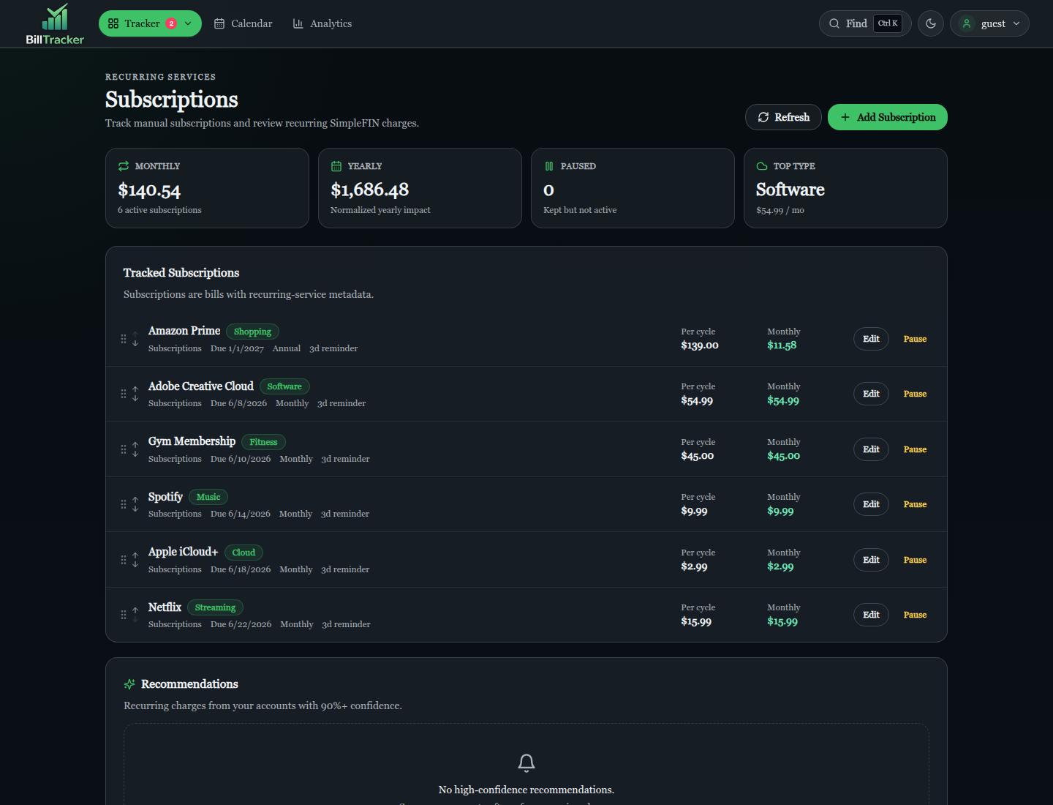1053x805 pixels.
Task: Click the Recommendations heading text
Action: (x=189, y=684)
